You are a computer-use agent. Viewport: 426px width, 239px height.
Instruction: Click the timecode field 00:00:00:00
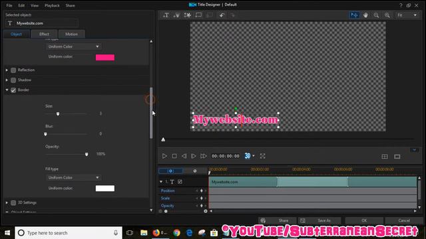click(226, 156)
